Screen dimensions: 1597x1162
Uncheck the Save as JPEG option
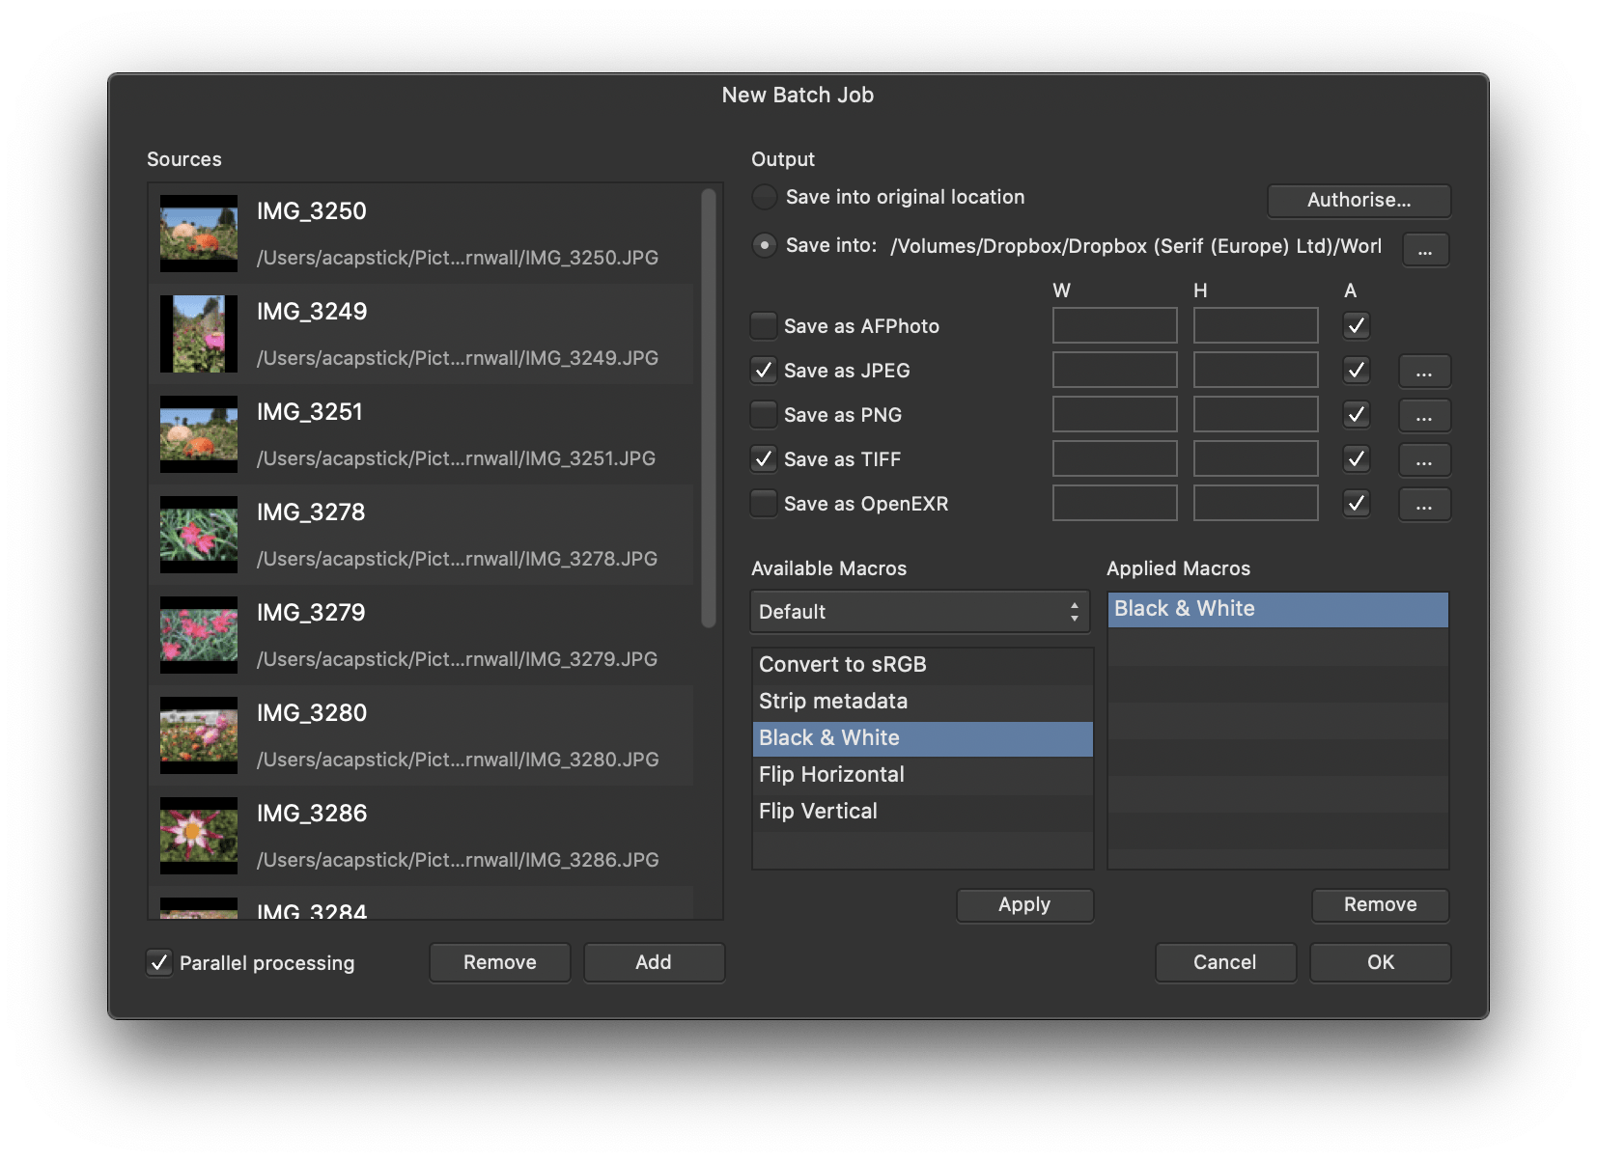point(764,371)
